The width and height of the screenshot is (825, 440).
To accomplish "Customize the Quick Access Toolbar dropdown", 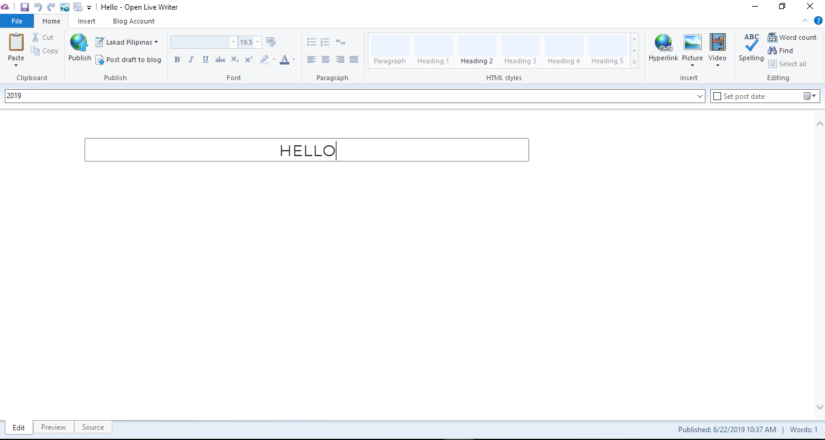I will click(89, 8).
